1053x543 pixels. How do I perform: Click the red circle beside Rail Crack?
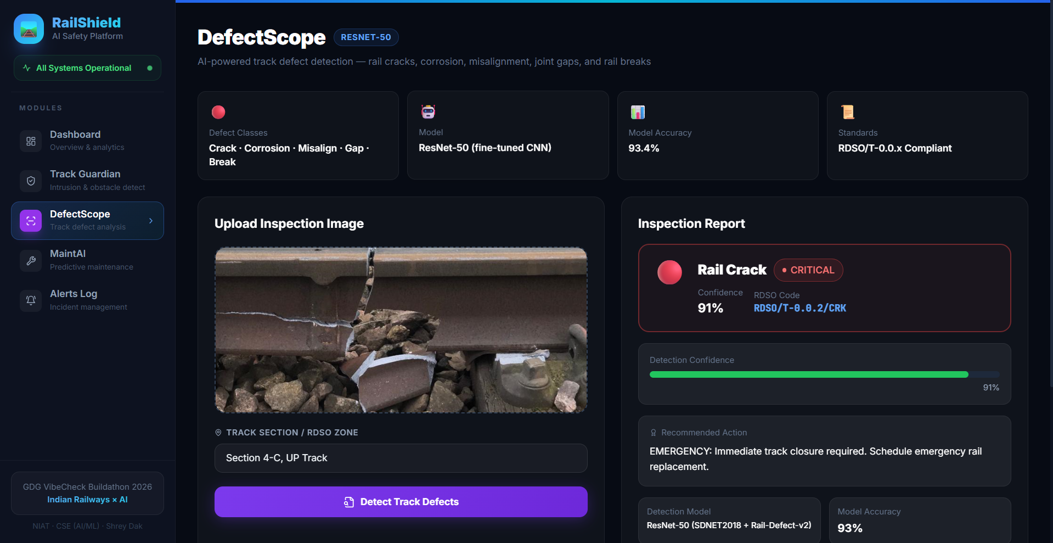pos(669,272)
